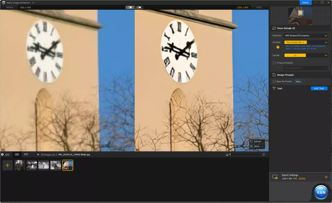Switch to filmstrip thumbnail view
The height and width of the screenshot is (203, 332).
coord(26,155)
